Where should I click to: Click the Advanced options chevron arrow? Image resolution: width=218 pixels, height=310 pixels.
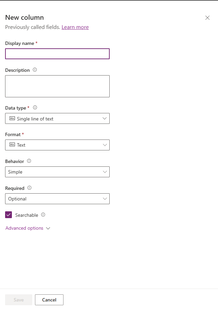click(x=48, y=228)
